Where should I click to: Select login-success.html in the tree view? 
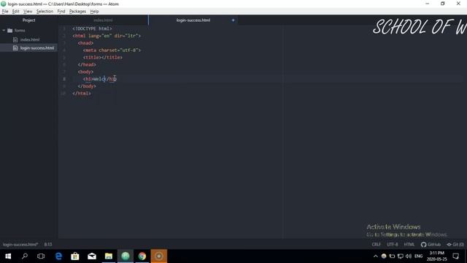coord(37,47)
